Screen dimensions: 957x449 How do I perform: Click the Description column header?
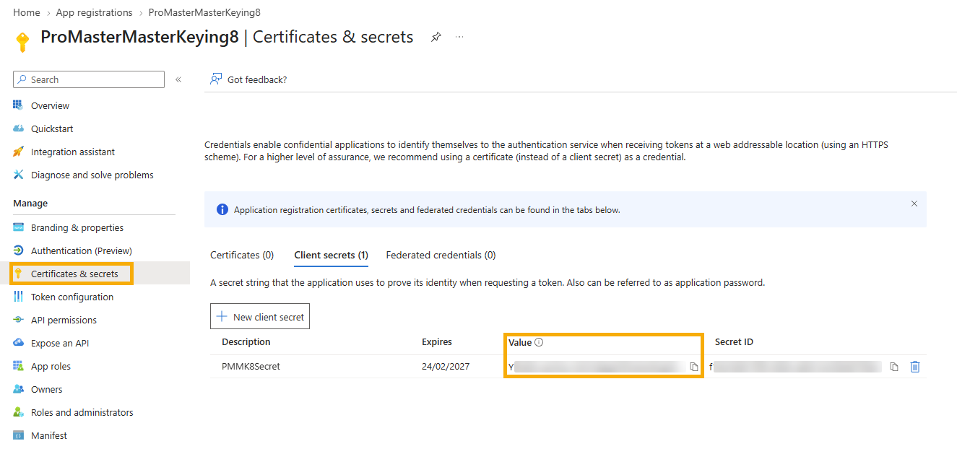246,341
